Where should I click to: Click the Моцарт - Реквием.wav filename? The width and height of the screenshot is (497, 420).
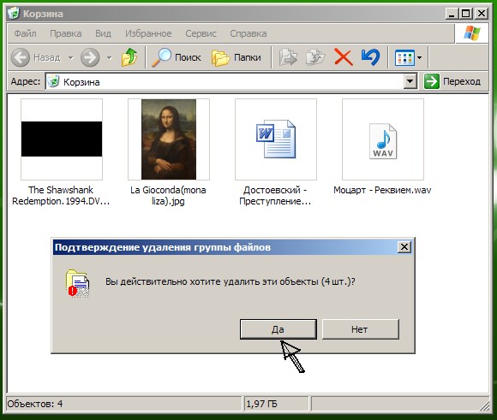pyautogui.click(x=382, y=190)
